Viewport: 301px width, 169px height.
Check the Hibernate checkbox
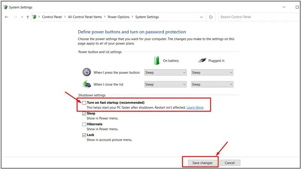(x=84, y=124)
